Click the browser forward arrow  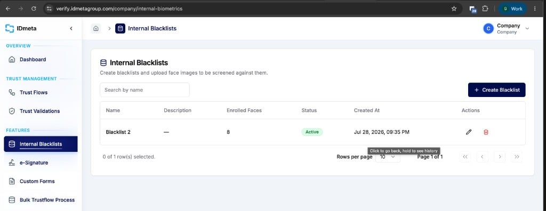tap(21, 9)
